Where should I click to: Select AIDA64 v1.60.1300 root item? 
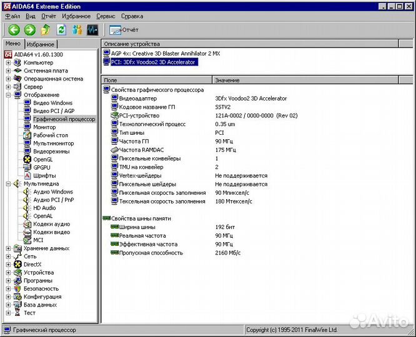39,55
